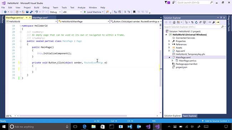The image size is (232, 130).
Task: Open the Debug configuration dropdown
Action: pos(55,12)
